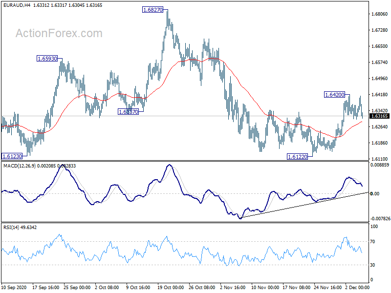The width and height of the screenshot is (391, 293).
Task: Click the RSI 100 scale label
Action: click(374, 227)
